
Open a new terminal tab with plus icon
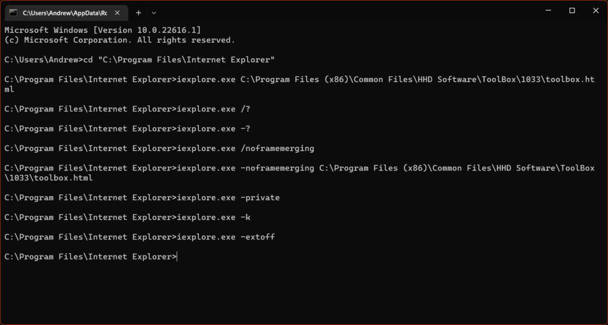[138, 13]
